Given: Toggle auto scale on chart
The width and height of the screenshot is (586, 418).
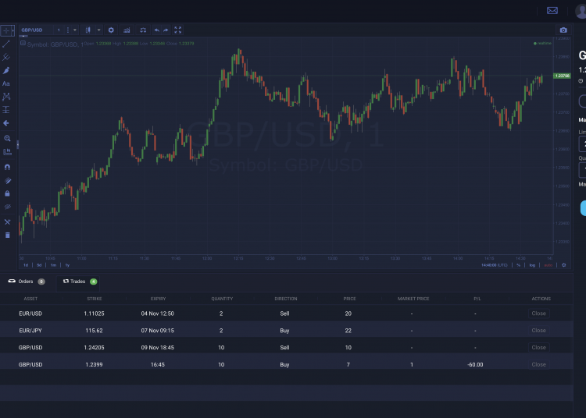Looking at the screenshot, I should (548, 265).
